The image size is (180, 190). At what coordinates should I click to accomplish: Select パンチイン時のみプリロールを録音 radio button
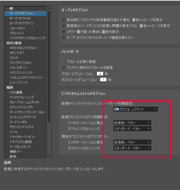pos(64,68)
